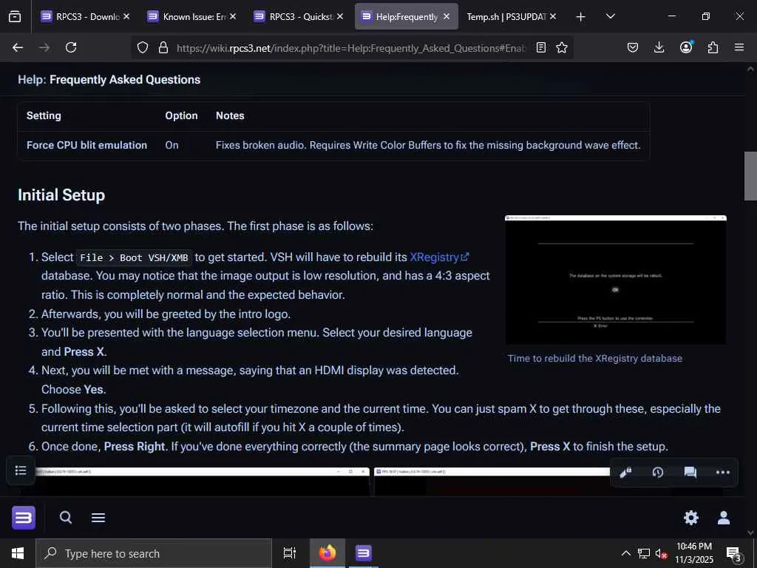Toggle reader view for this page

[x=541, y=48]
